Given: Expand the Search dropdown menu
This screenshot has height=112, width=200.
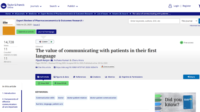Looking at the screenshot, I should pos(54,6).
